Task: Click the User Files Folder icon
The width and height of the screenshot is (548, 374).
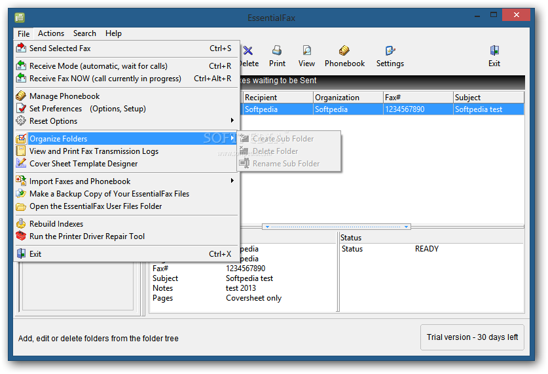Action: point(21,206)
